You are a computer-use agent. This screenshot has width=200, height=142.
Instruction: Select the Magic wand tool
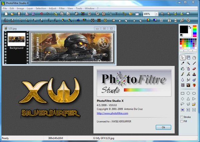coord(188,63)
